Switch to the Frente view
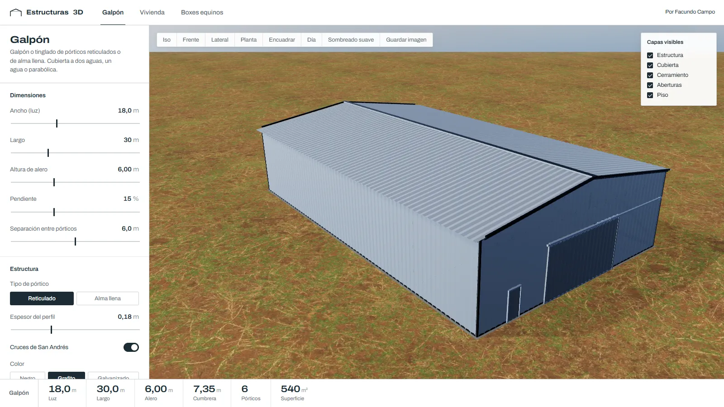 pyautogui.click(x=191, y=40)
